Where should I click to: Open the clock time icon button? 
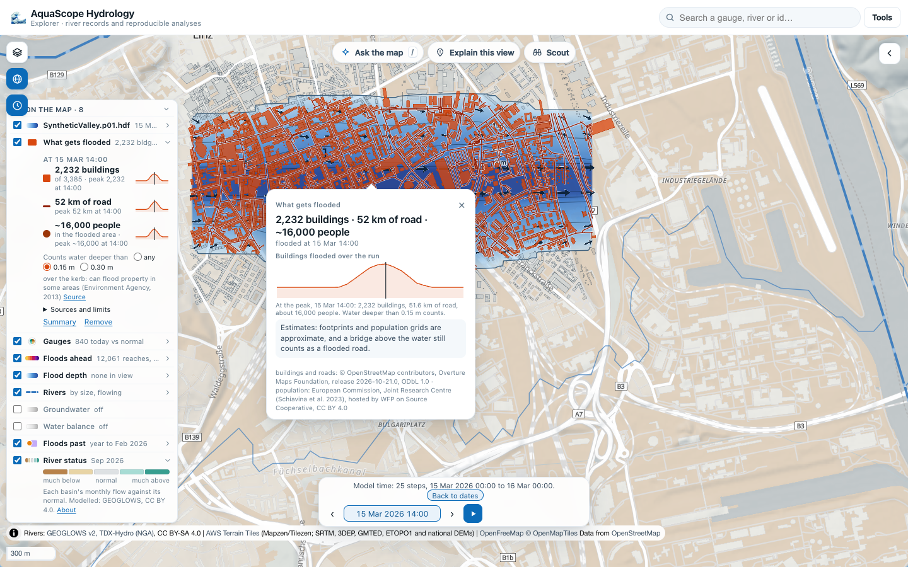point(17,105)
